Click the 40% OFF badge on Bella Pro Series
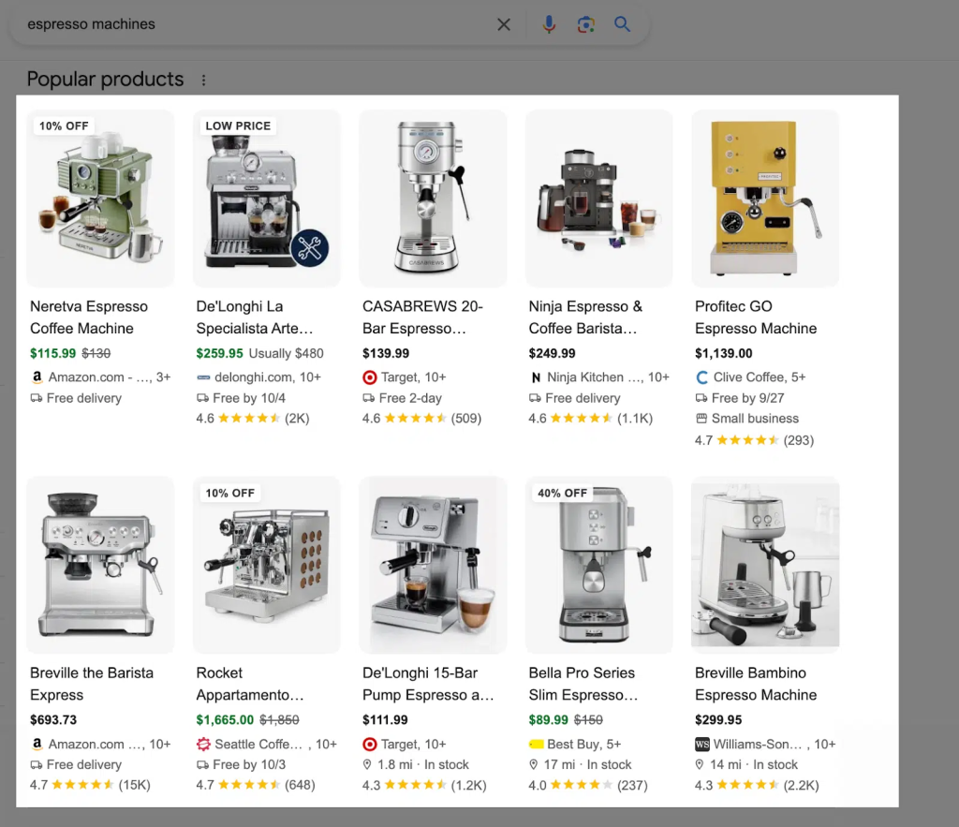 562,492
